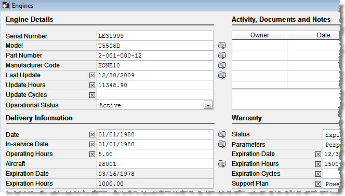Screen dimensions: 345x196
Task: Click Delivery Expiration Hours field 1000.00
Action: tap(155, 184)
